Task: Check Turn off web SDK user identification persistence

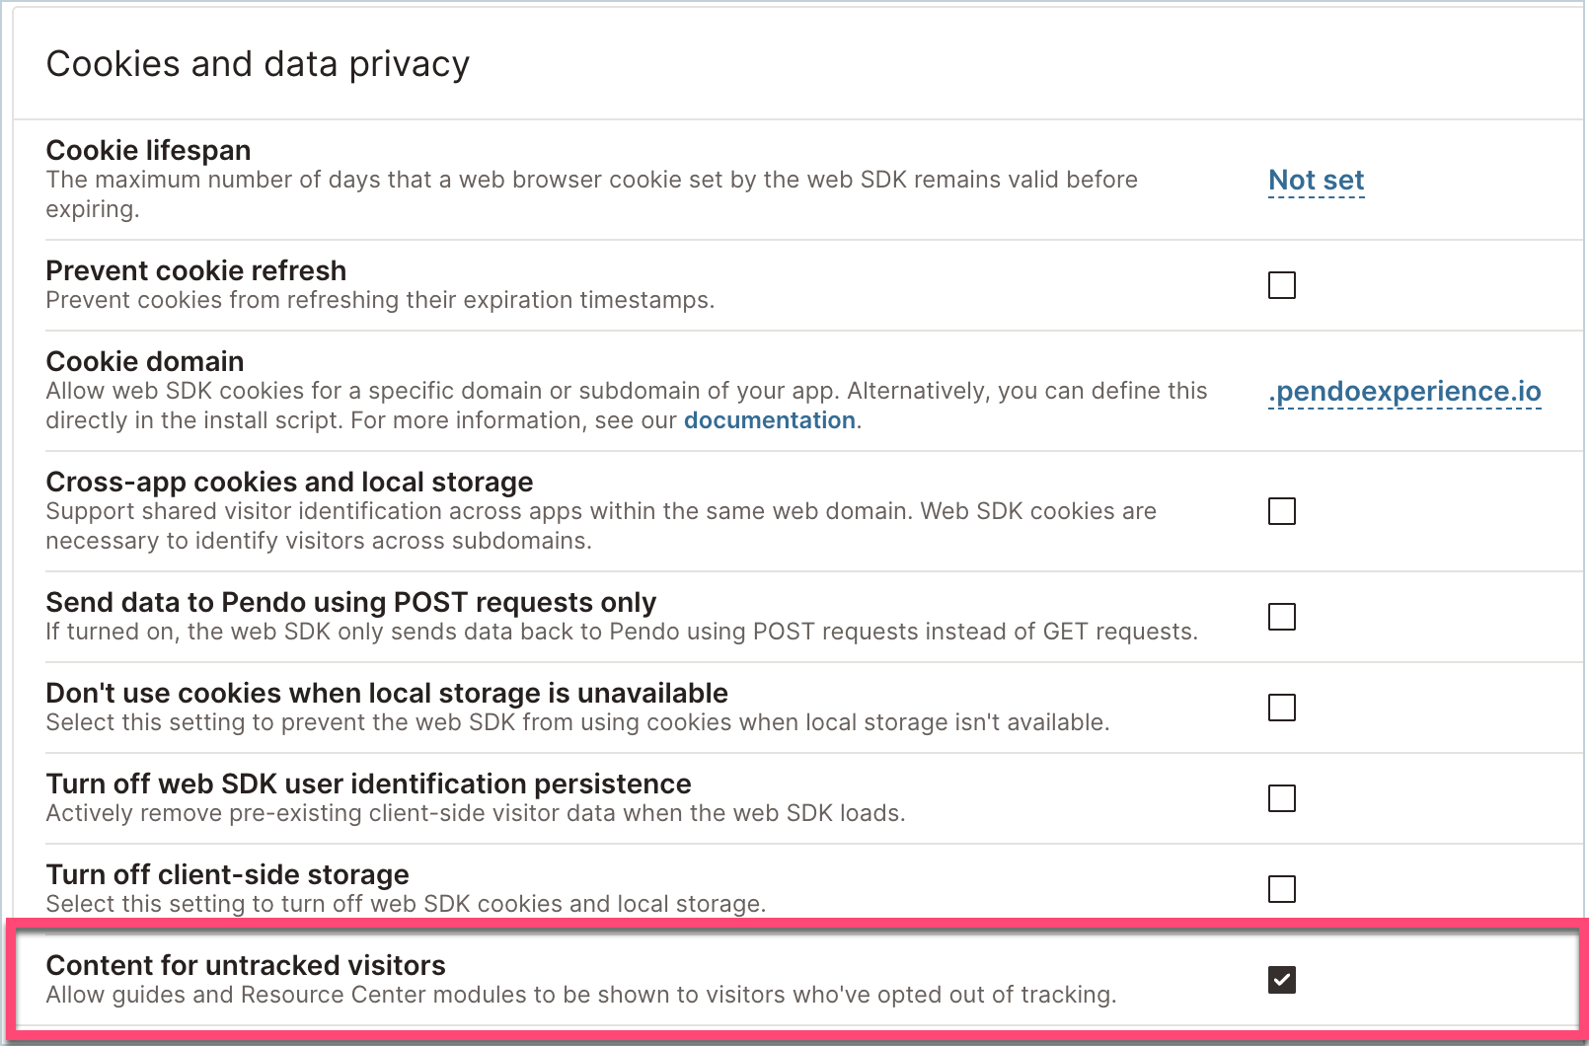Action: [x=1281, y=798]
